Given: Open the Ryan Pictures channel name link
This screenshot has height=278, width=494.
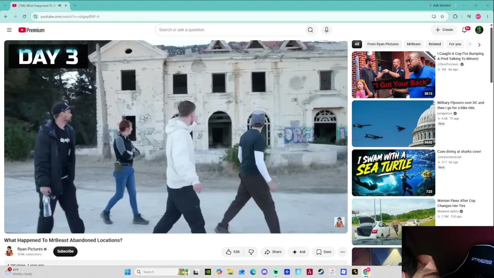Looking at the screenshot, I should [x=30, y=249].
